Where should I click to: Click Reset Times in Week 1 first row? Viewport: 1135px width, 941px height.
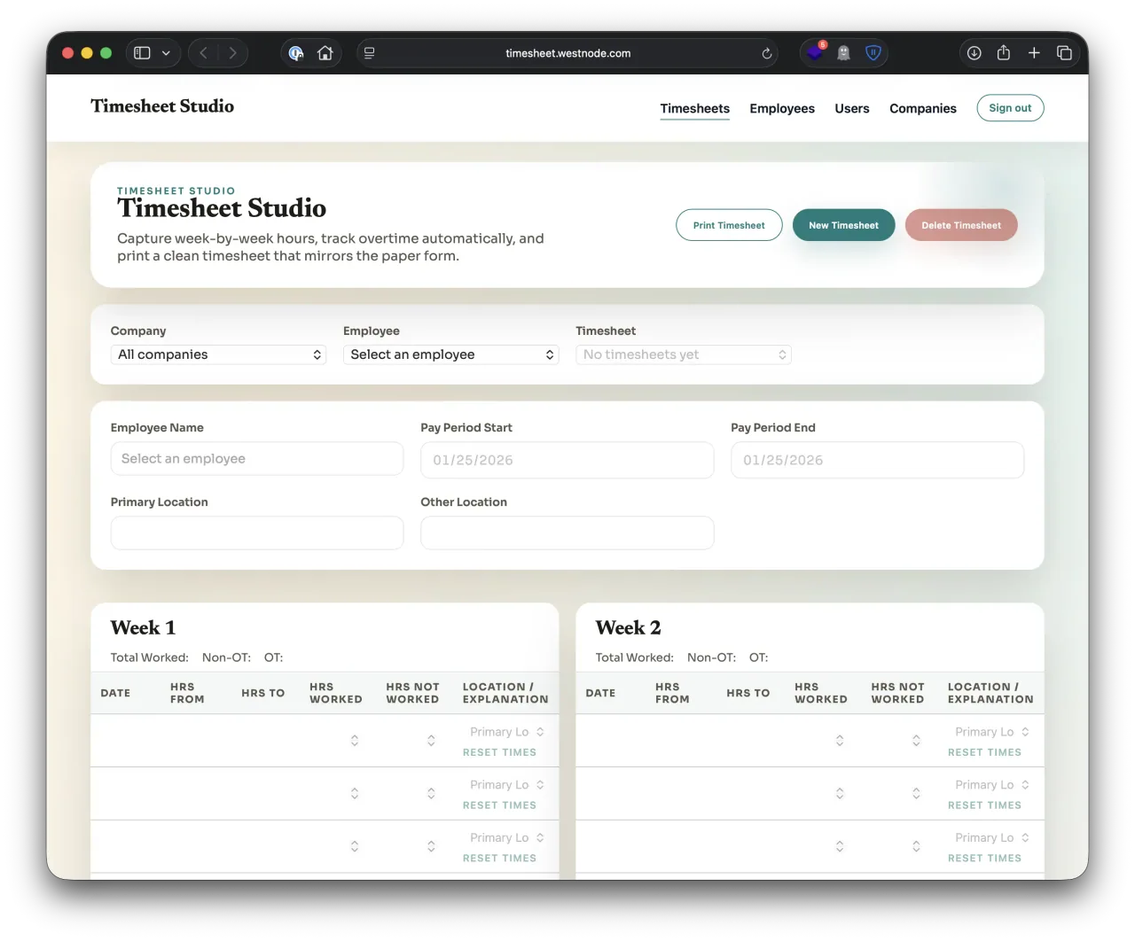click(499, 752)
